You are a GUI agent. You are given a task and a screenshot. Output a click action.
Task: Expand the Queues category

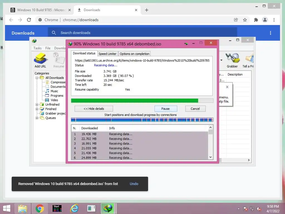tap(37, 118)
